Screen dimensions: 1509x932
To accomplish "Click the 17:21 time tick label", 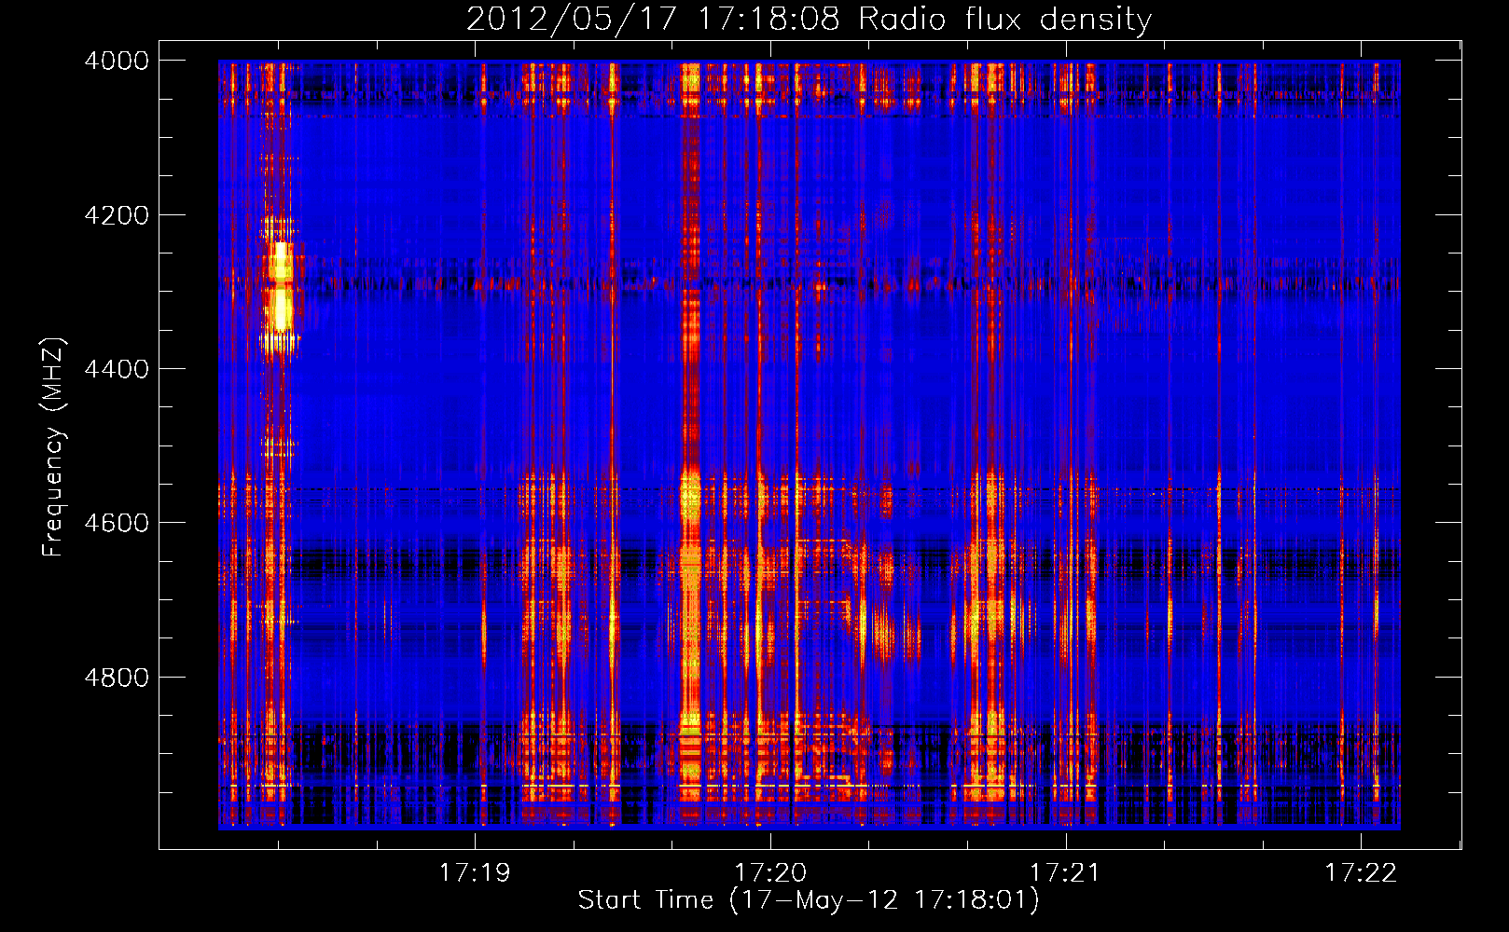I will tap(1065, 873).
